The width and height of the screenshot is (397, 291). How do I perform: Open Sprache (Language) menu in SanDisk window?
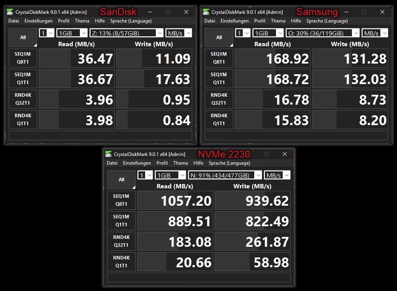click(x=131, y=21)
